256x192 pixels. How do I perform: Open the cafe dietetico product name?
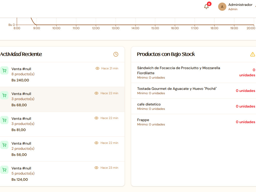pos(149,104)
